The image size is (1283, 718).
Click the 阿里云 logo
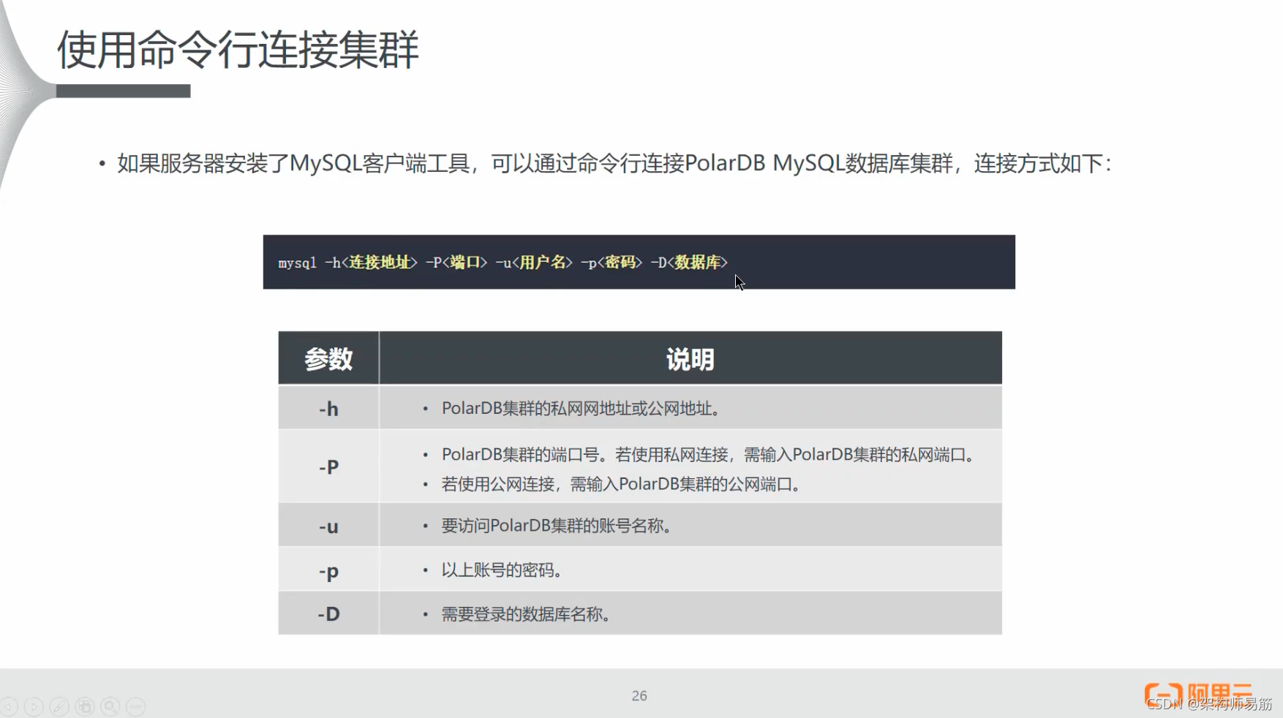click(1198, 696)
